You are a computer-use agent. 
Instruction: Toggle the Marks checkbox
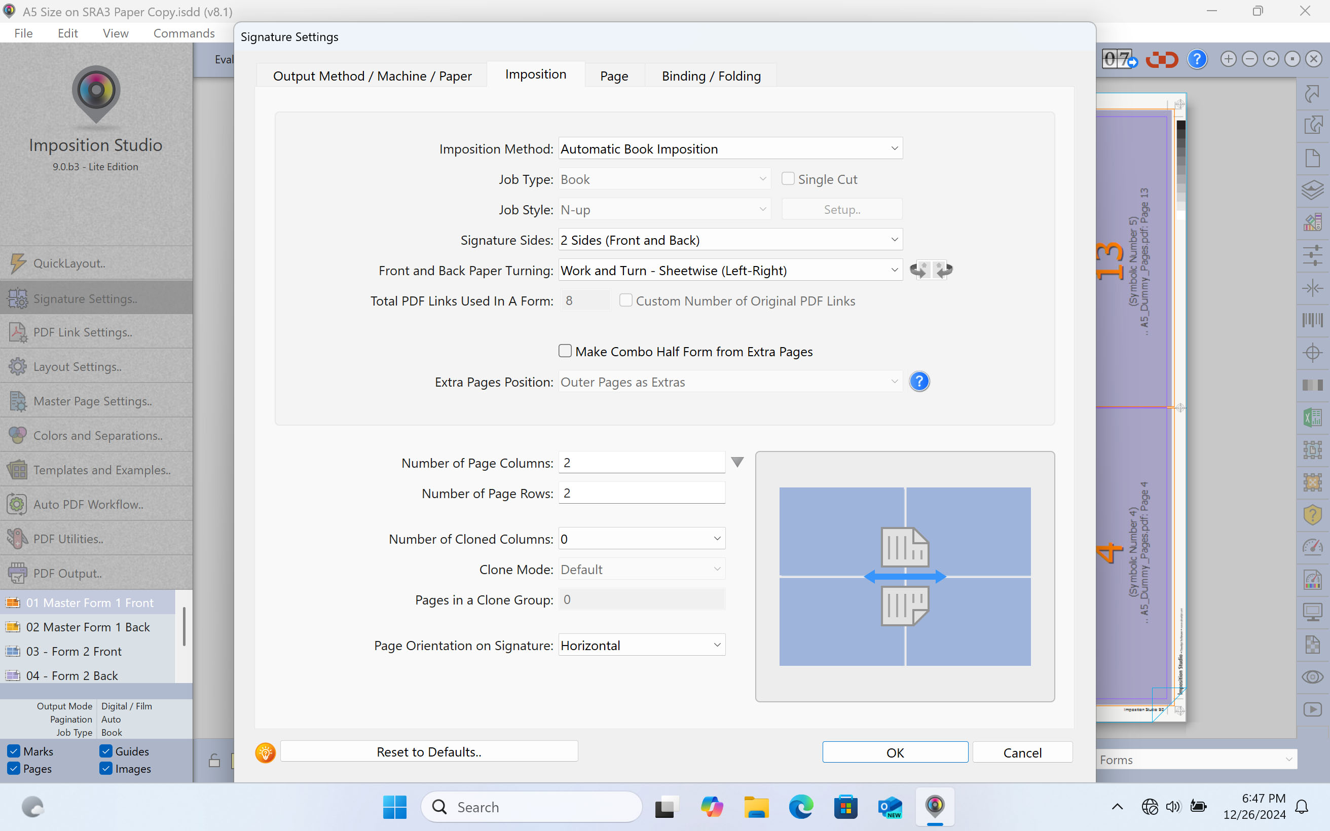(x=14, y=751)
